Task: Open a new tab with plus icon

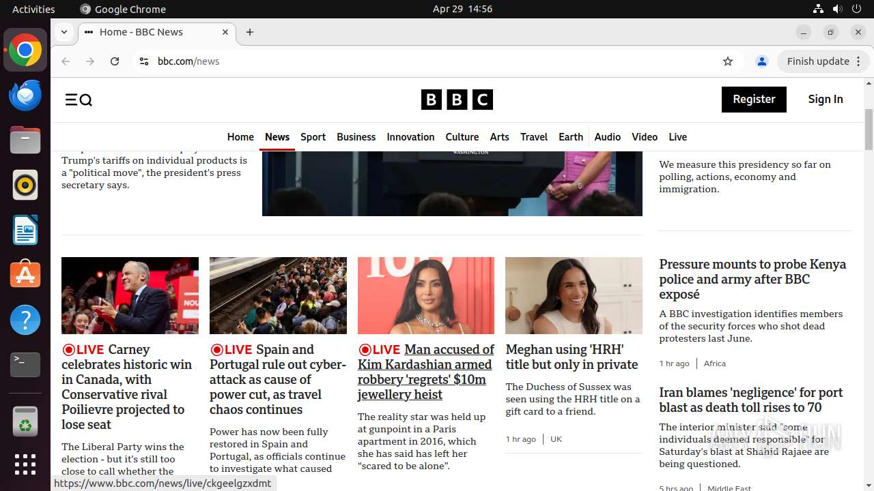Action: click(250, 32)
